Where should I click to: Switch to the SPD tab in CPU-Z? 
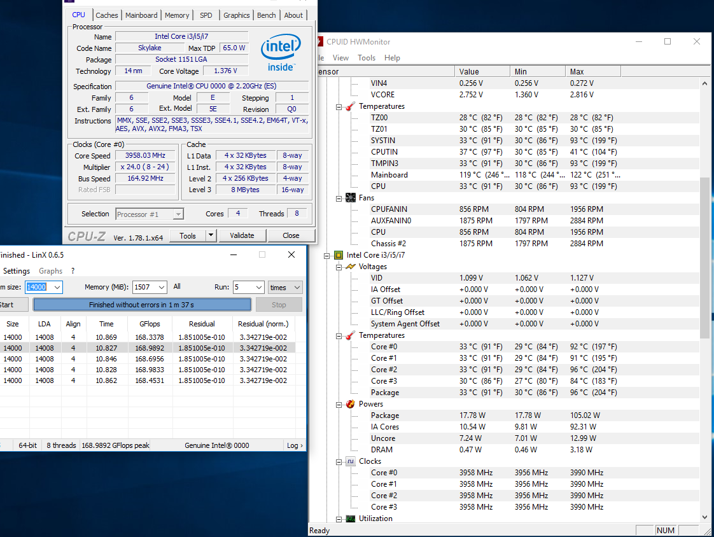click(x=206, y=15)
